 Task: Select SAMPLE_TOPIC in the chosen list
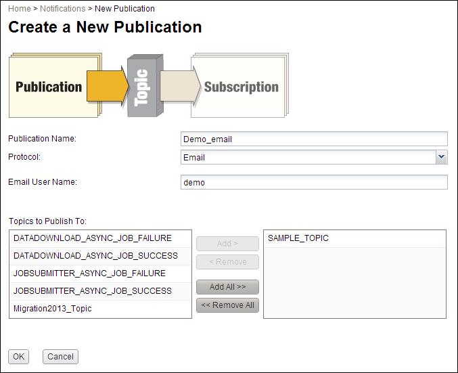click(x=354, y=238)
